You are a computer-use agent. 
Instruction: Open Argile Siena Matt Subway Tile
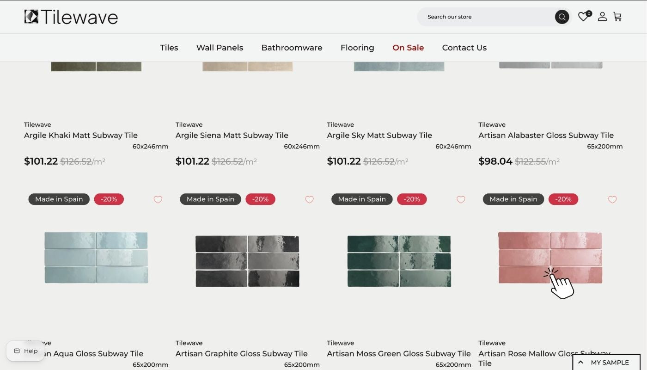pos(232,136)
